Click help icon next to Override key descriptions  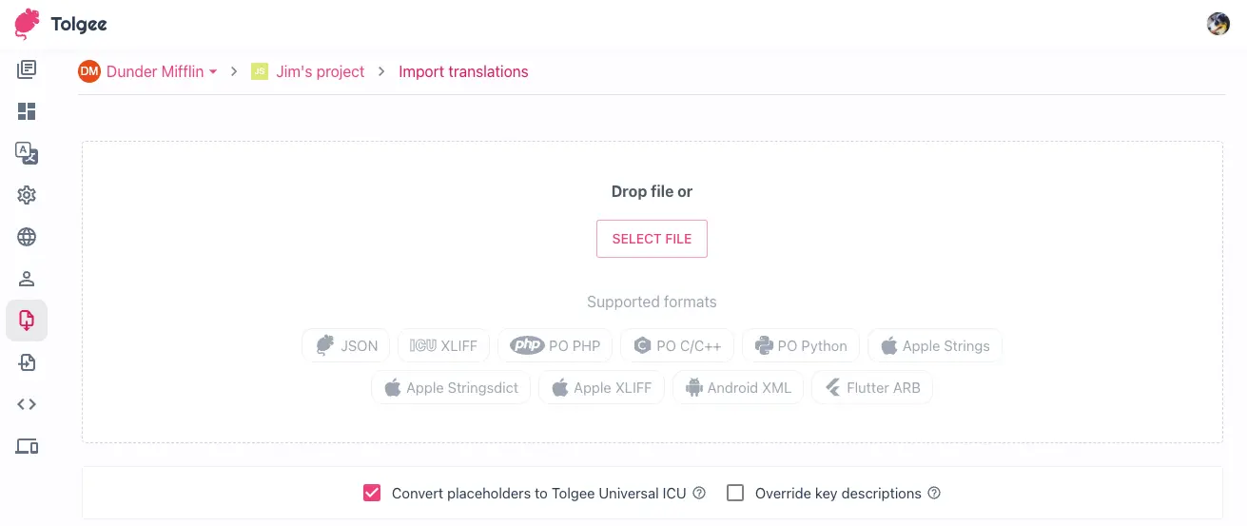click(x=934, y=493)
